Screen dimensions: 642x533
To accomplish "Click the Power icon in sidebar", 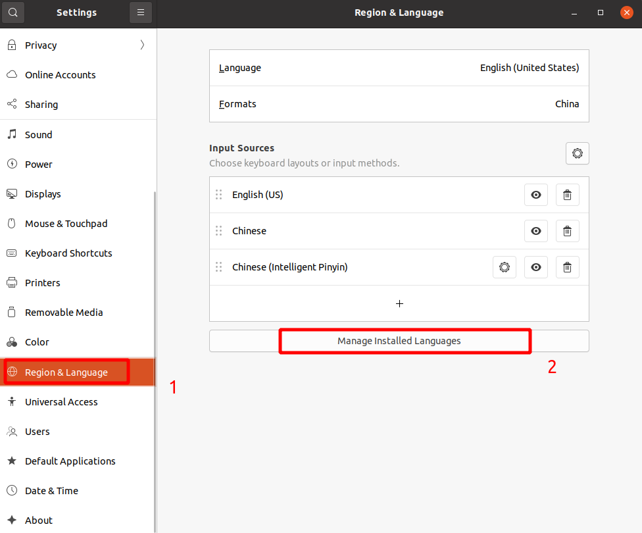I will [12, 164].
